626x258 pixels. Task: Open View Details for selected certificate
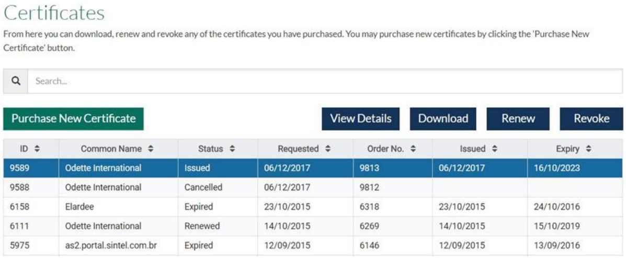tap(360, 119)
